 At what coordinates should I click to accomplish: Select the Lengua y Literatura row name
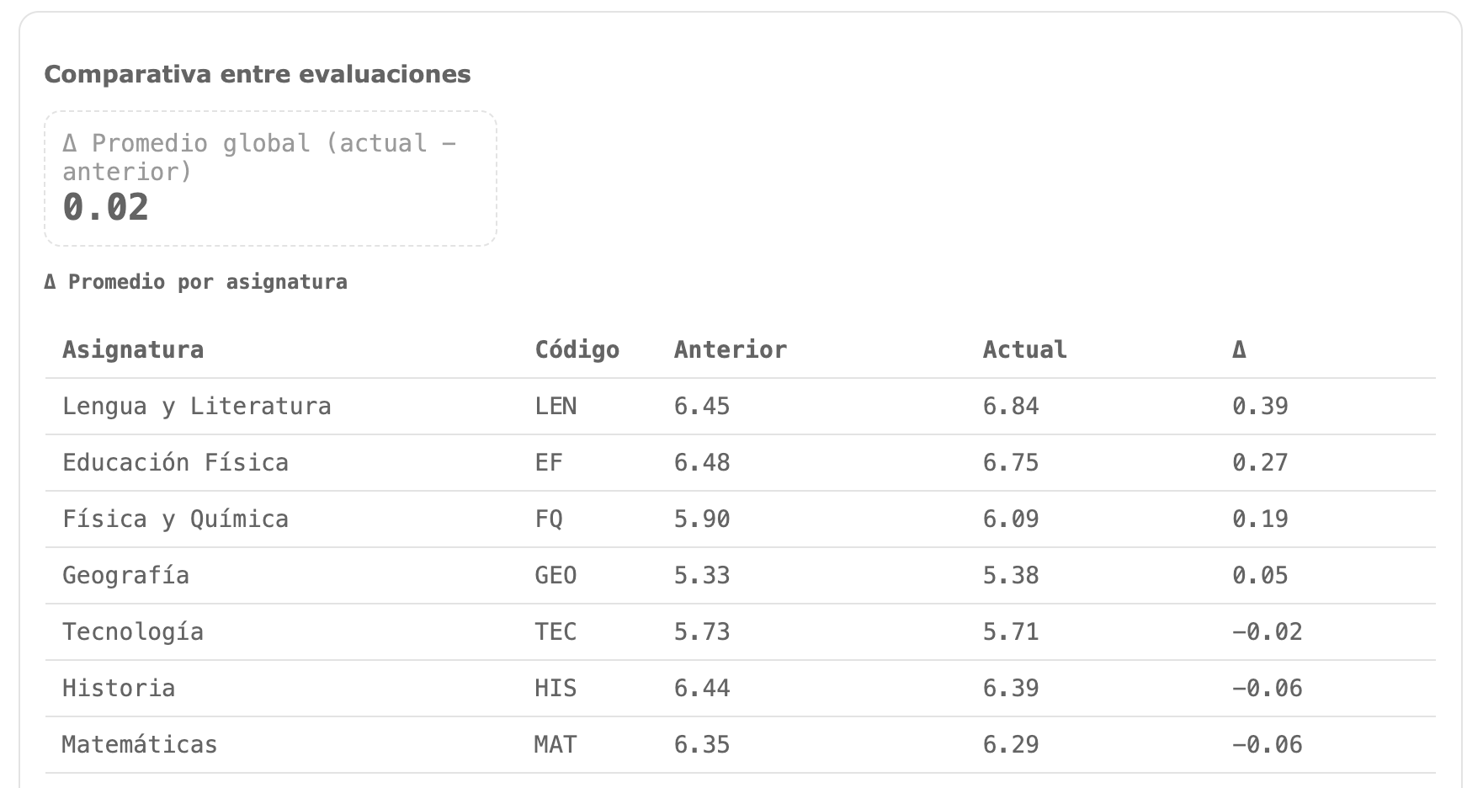click(x=196, y=406)
